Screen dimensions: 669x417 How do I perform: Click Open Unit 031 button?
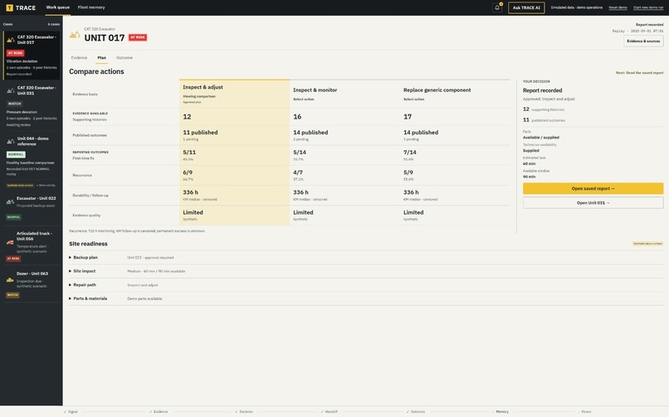pos(593,203)
